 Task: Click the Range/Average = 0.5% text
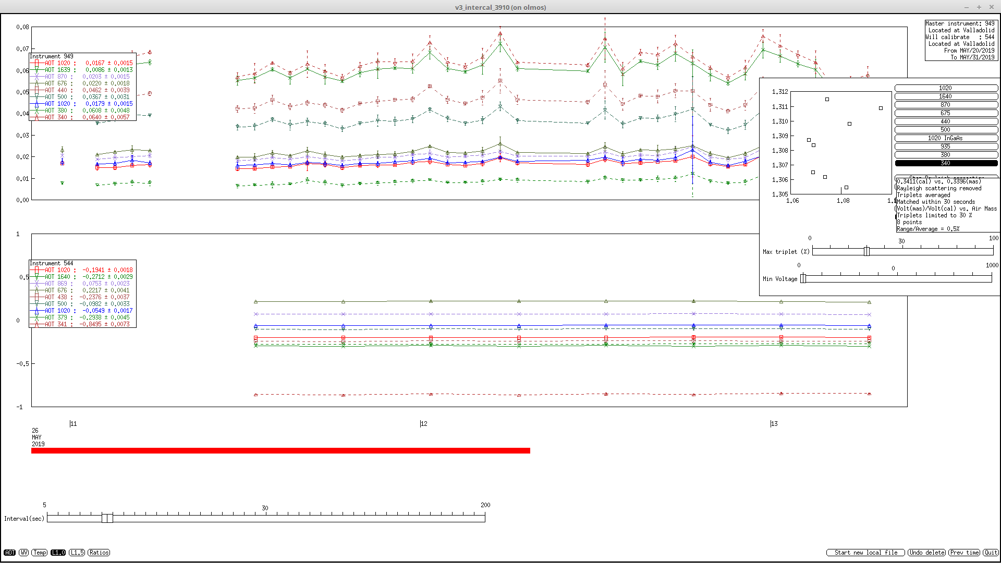coord(928,229)
